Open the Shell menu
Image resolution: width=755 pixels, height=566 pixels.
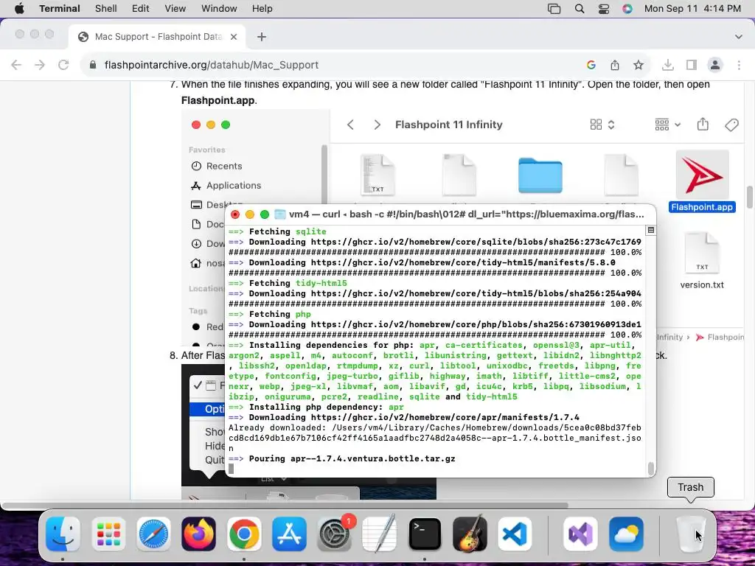pyautogui.click(x=106, y=9)
